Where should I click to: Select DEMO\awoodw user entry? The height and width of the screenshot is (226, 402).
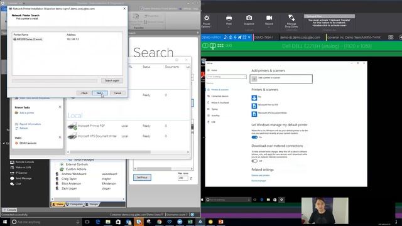pyautogui.click(x=28, y=143)
